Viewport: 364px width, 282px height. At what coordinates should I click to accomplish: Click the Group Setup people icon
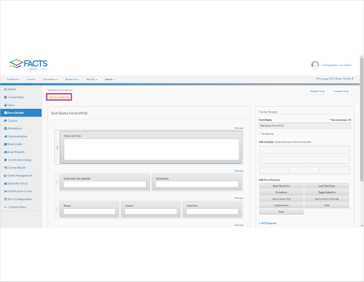coord(5,97)
